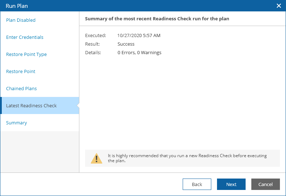Select the Latest Readiness Check step
Viewport: 286px width, 196px height.
(x=31, y=106)
